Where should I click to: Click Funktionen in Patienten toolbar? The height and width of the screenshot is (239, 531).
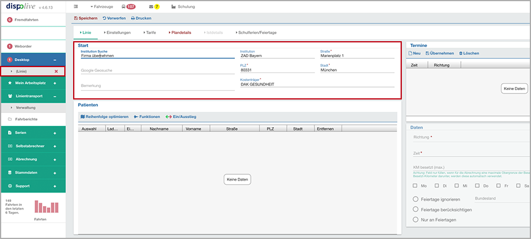point(147,117)
